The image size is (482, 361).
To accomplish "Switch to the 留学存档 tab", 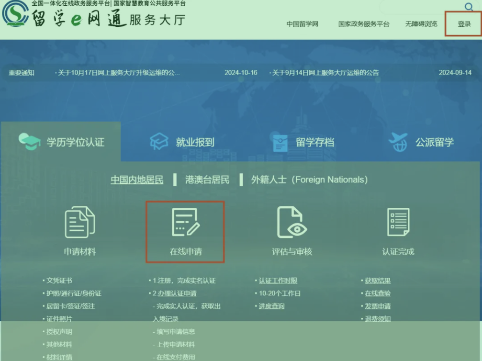I will click(x=303, y=142).
